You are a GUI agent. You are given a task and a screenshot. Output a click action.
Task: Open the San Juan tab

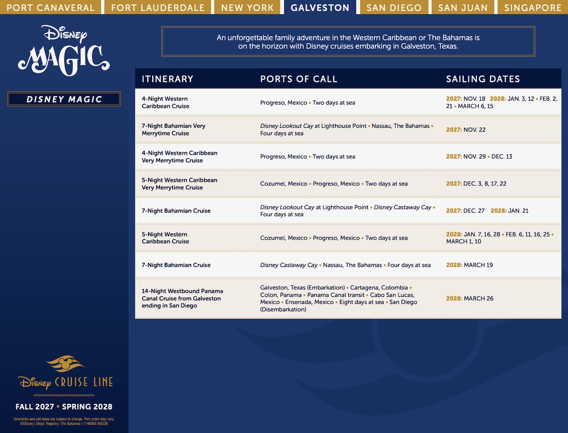(463, 7)
